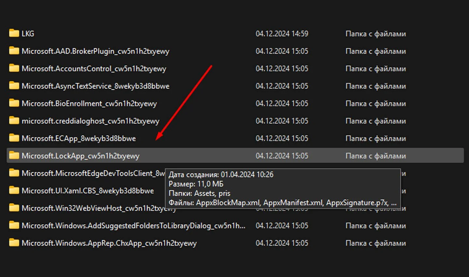This screenshot has height=277, width=469.
Task: Click the modified date in the Microsoft.AAD.BrokerPlugin row
Action: pos(282,51)
